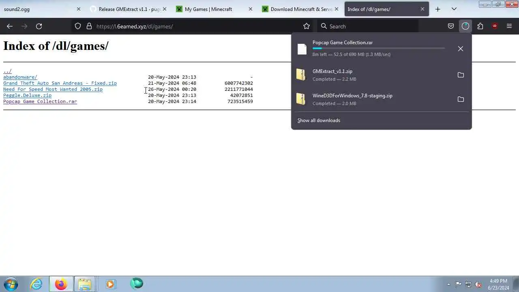Image resolution: width=519 pixels, height=292 pixels.
Task: Close the Index of /dl/games/ tab
Action: [x=422, y=9]
